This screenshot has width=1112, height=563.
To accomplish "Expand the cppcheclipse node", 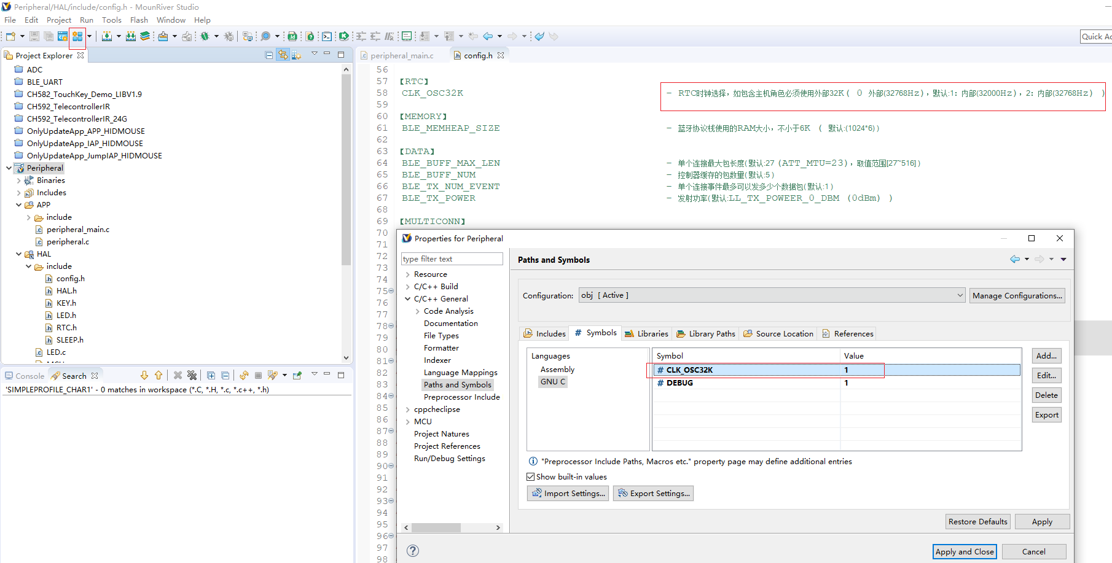I will 407,410.
